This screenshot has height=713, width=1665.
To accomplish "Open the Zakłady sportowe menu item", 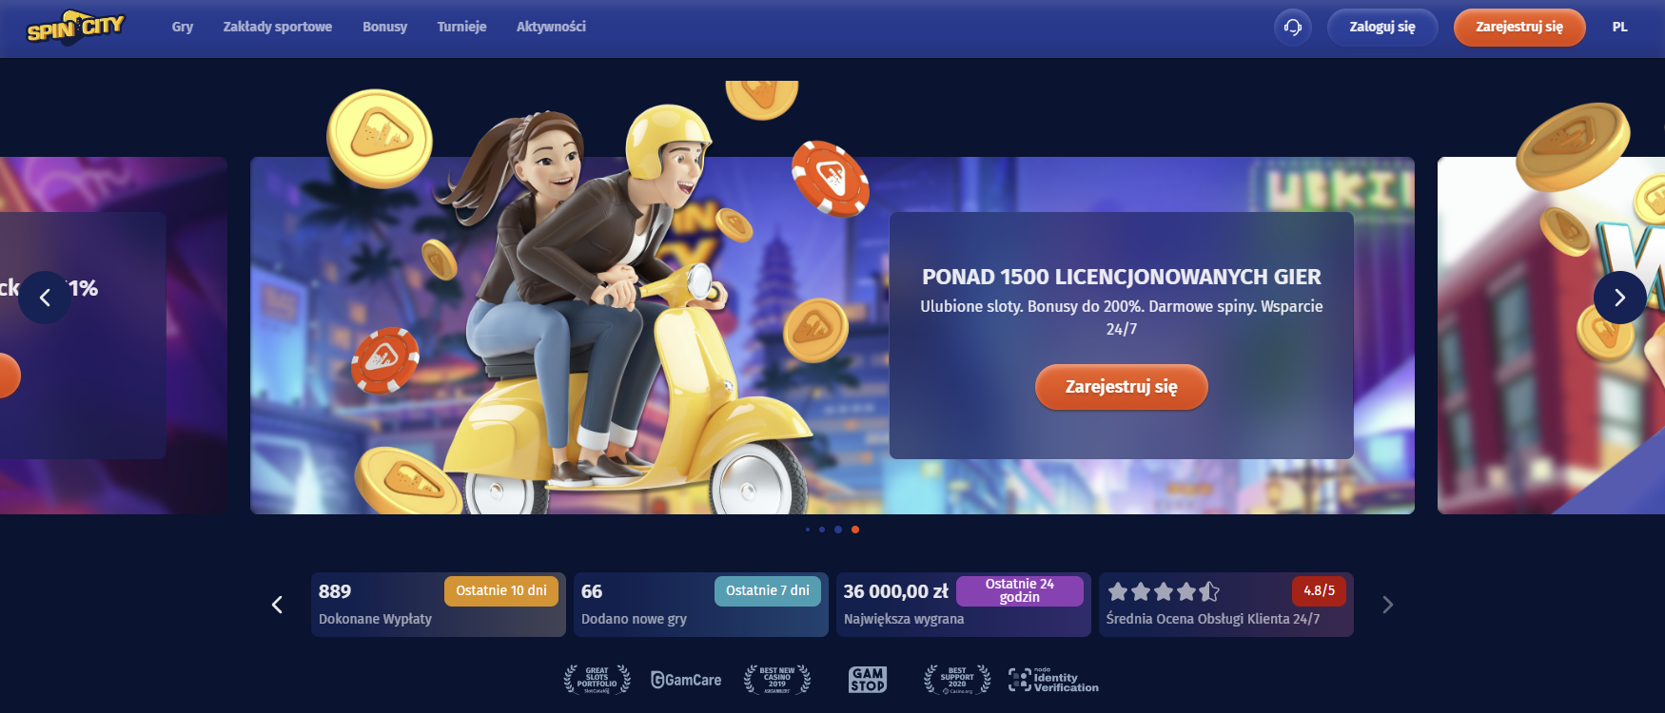I will [278, 27].
